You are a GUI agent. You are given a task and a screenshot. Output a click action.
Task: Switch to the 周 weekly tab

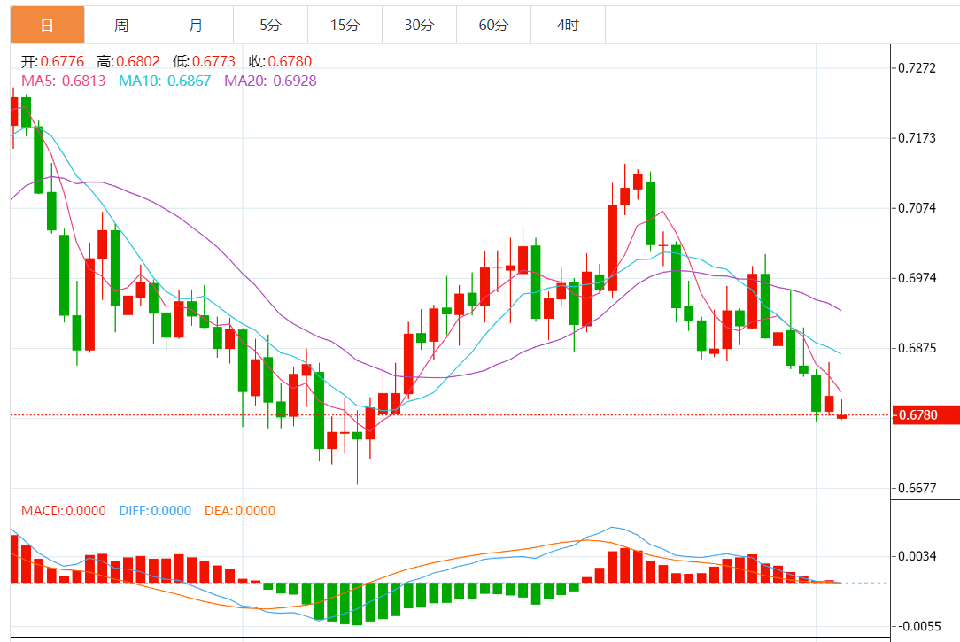click(121, 25)
